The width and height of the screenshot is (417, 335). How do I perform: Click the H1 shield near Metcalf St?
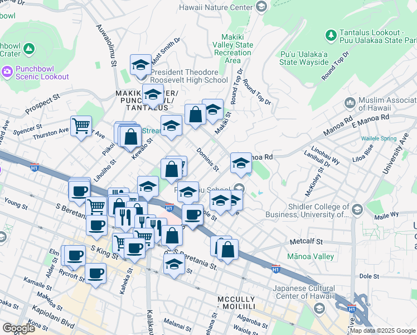click(276, 269)
